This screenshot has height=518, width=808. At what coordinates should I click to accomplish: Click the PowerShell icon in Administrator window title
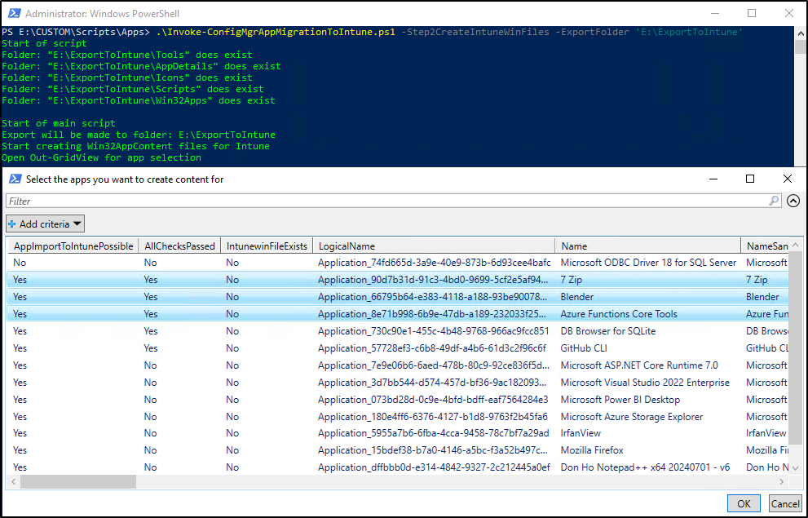15,13
